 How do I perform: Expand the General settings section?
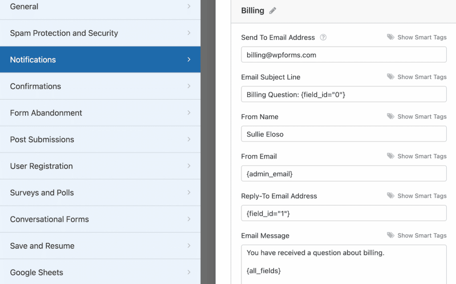(100, 6)
